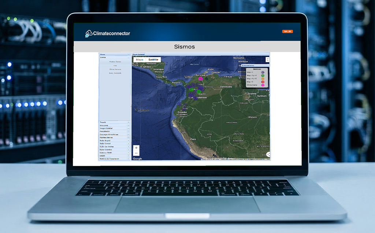375x233 pixels.
Task: Click the orange Mag 4 y 5 legend swatch
Action: (x=263, y=79)
